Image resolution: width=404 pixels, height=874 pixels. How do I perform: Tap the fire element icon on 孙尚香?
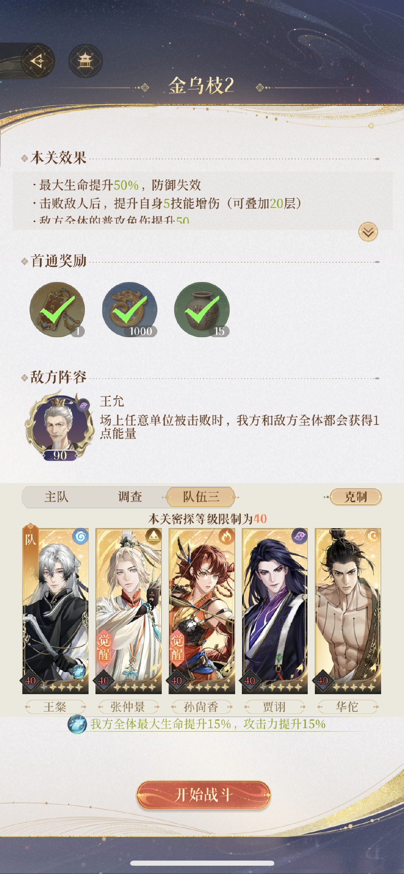coord(226,536)
